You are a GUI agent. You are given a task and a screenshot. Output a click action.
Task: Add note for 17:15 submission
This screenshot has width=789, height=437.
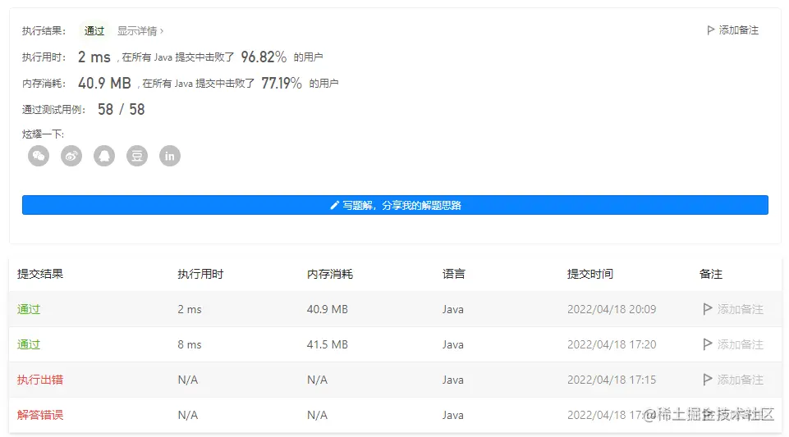click(733, 380)
